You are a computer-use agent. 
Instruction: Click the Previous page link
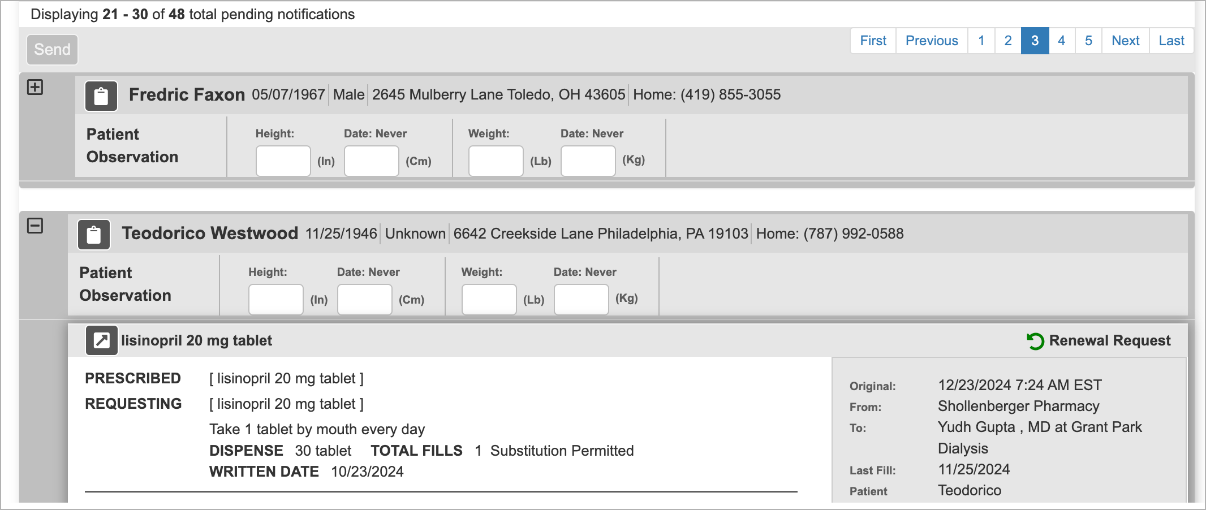coord(932,41)
